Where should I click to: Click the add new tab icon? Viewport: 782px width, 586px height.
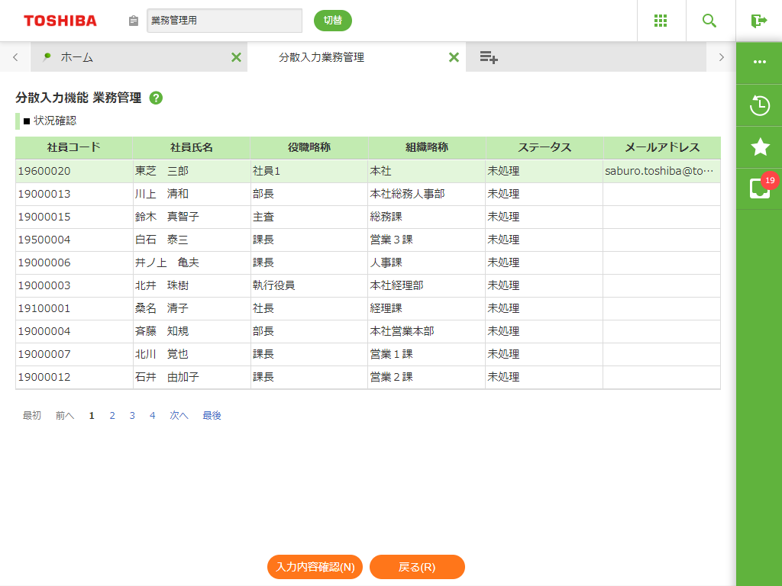click(489, 57)
